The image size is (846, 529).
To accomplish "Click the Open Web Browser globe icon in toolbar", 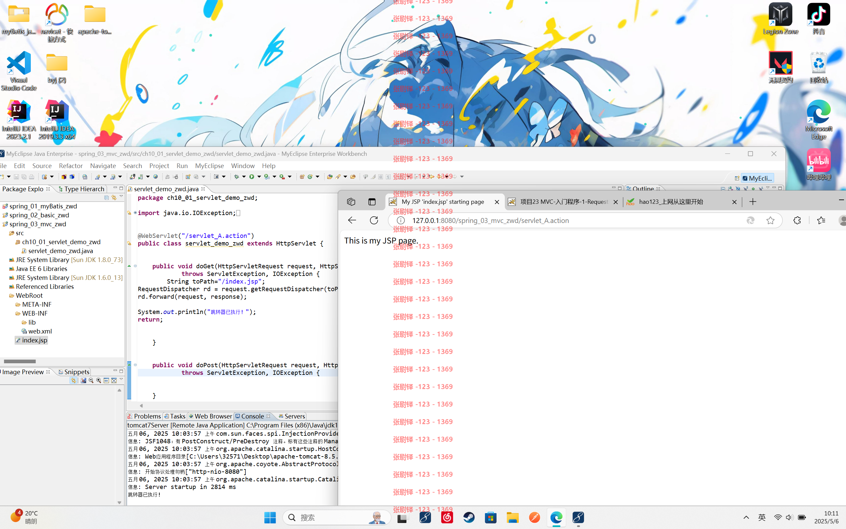I will click(156, 177).
